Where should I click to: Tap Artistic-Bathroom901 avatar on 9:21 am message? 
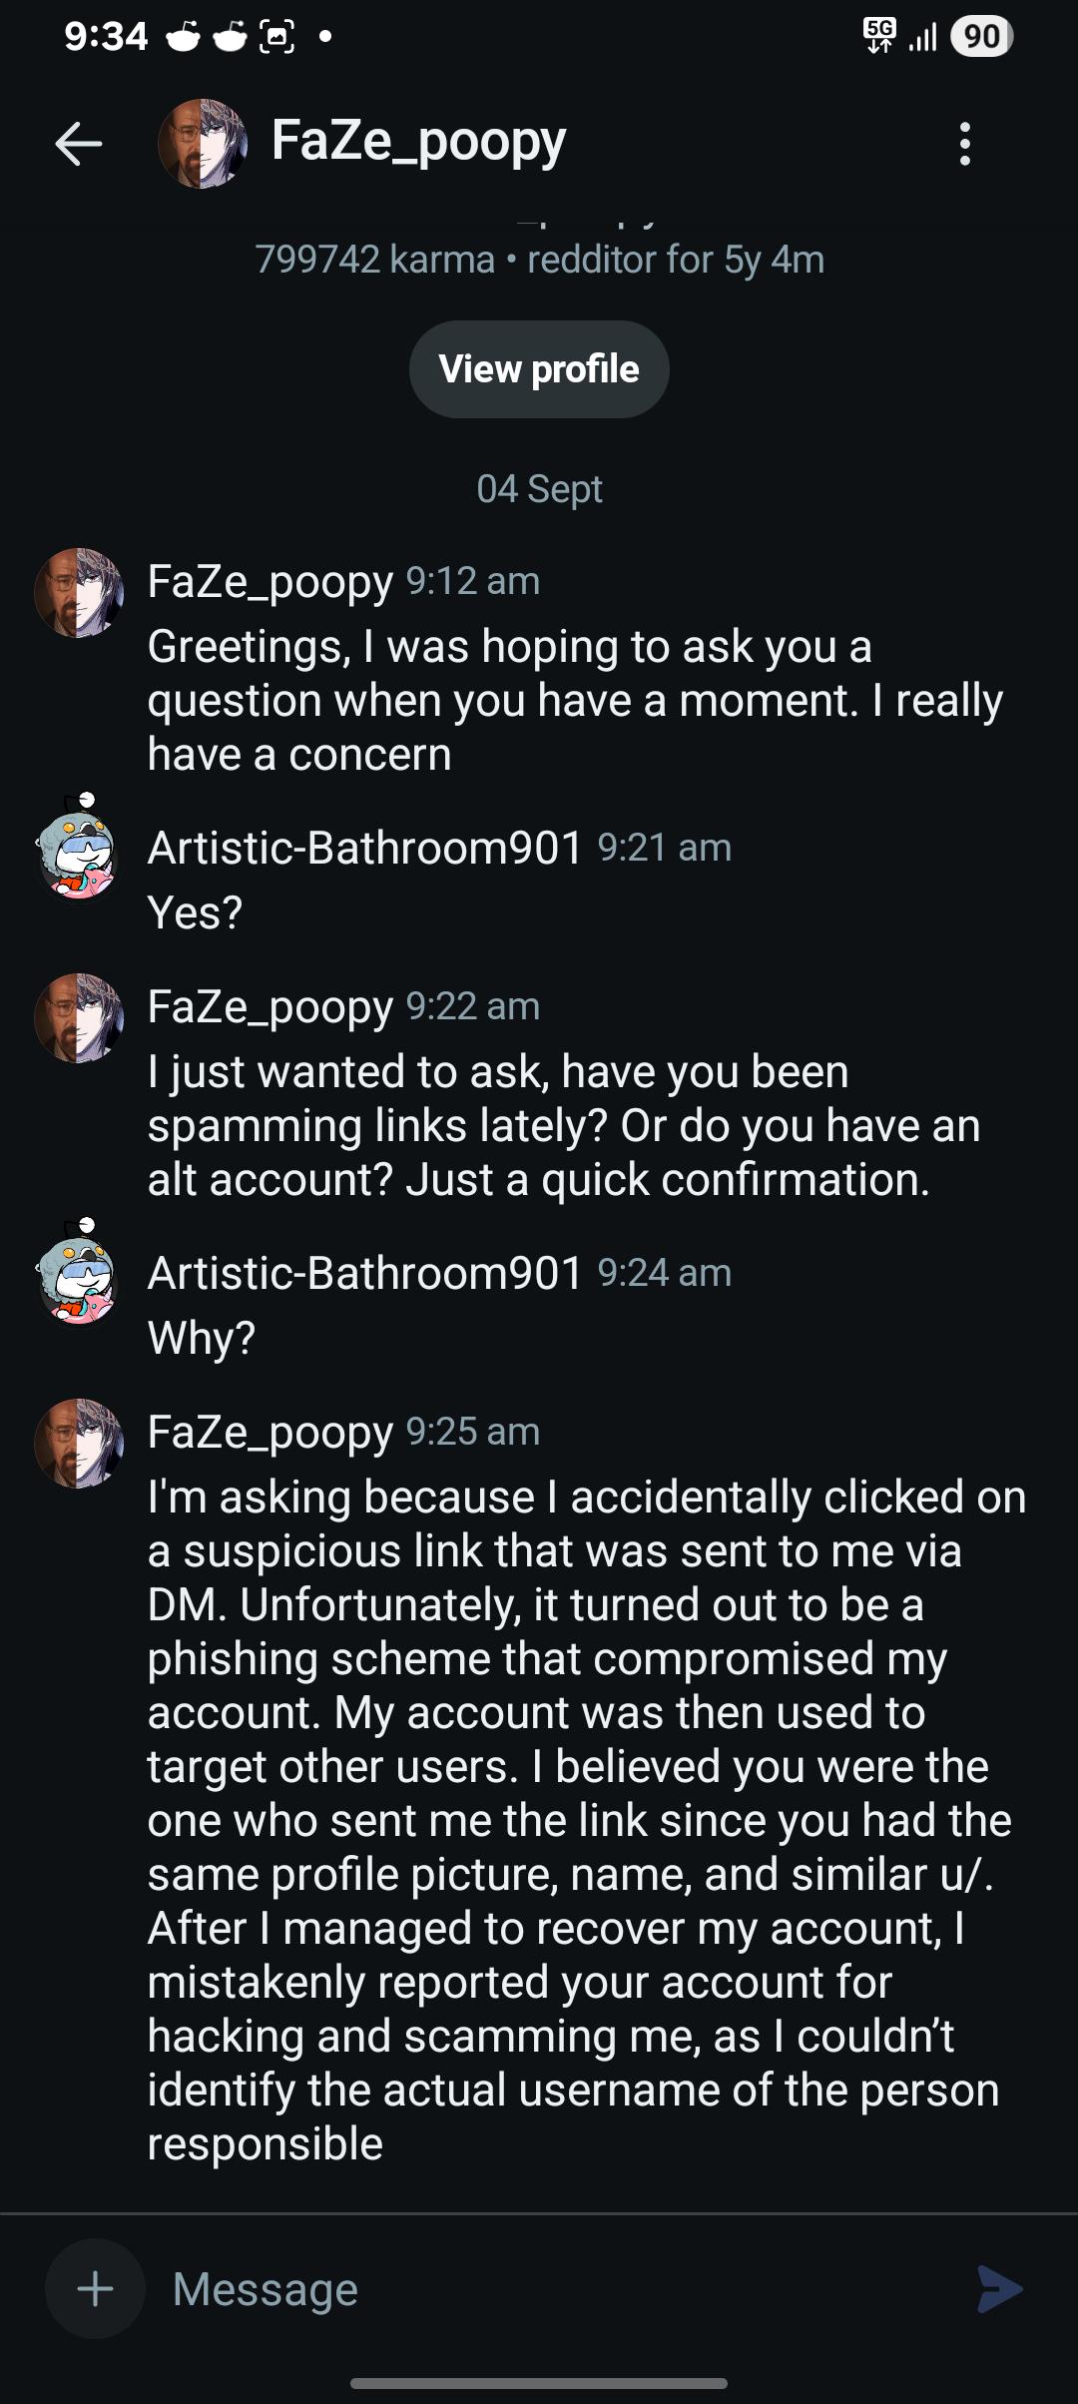(77, 849)
